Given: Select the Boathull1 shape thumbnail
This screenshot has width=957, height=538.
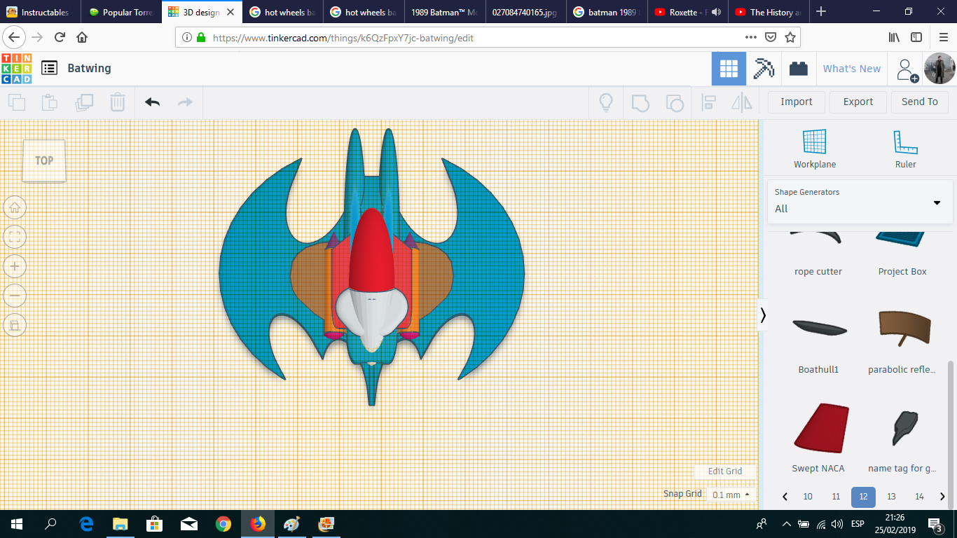Looking at the screenshot, I should tap(818, 328).
